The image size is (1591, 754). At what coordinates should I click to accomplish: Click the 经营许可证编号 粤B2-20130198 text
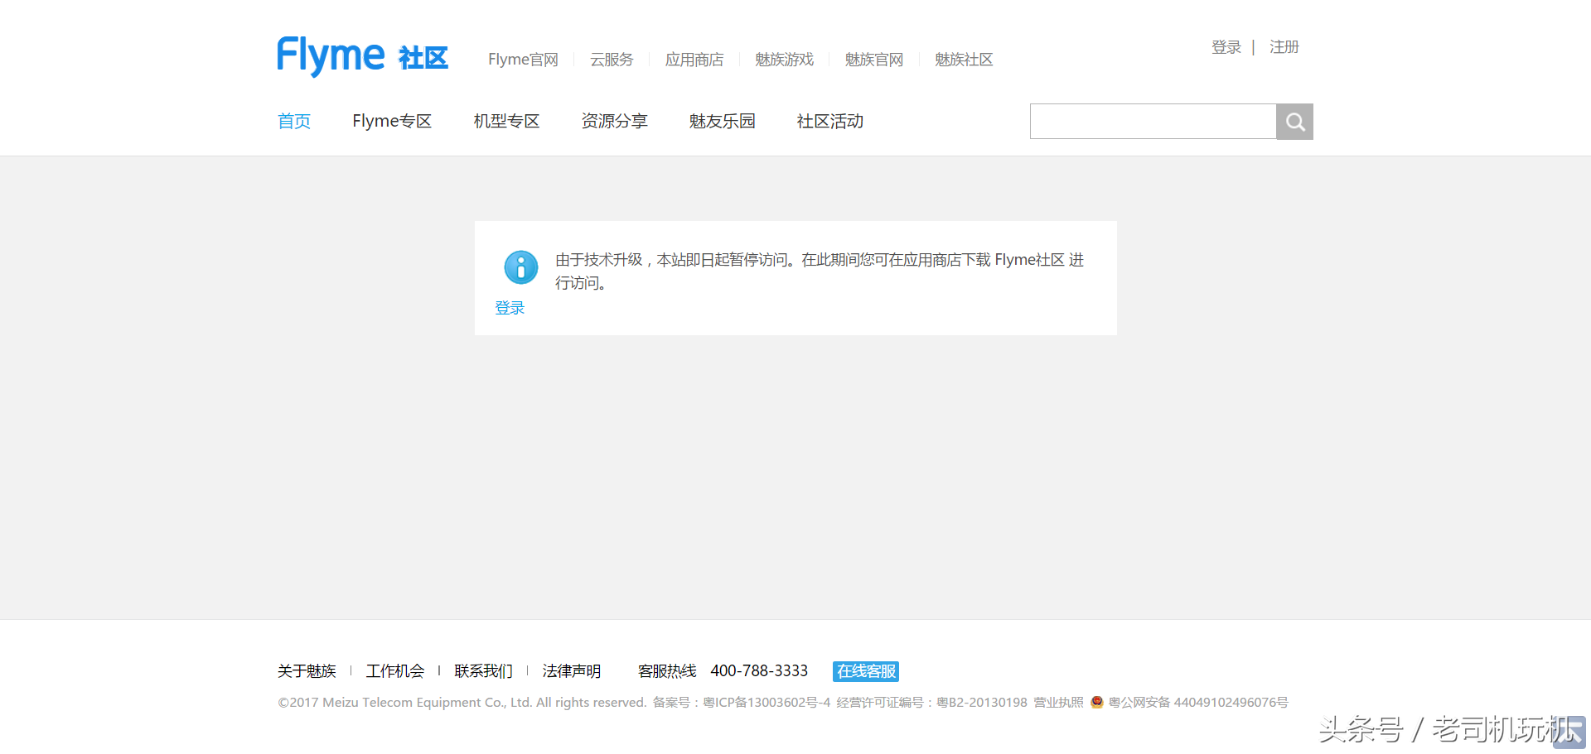pyautogui.click(x=931, y=703)
